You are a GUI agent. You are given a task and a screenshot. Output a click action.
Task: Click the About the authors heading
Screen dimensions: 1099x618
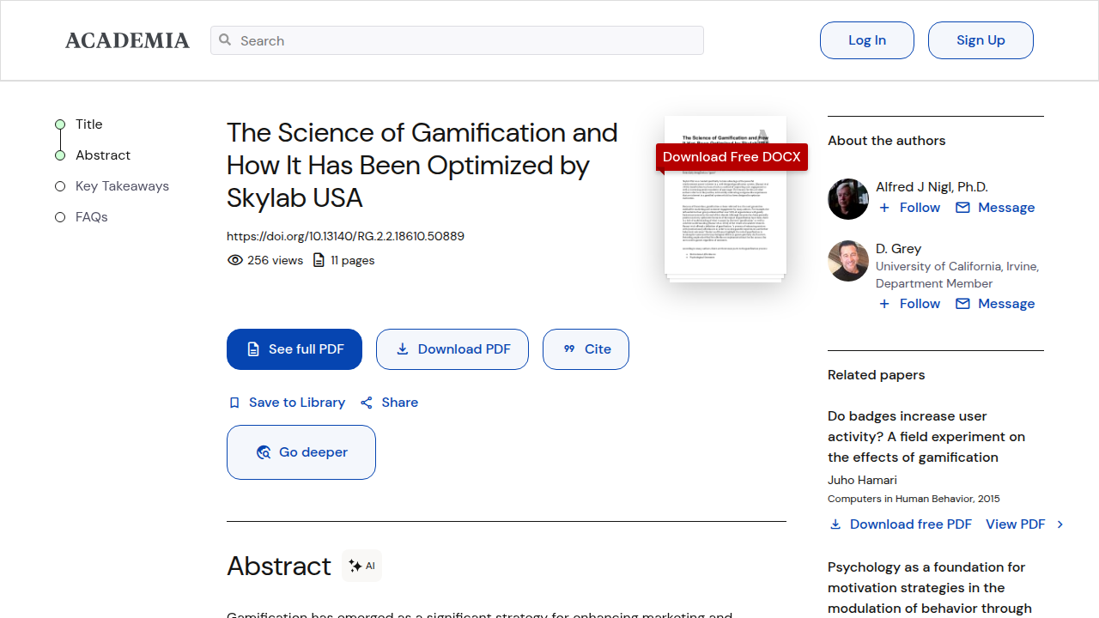pyautogui.click(x=886, y=141)
